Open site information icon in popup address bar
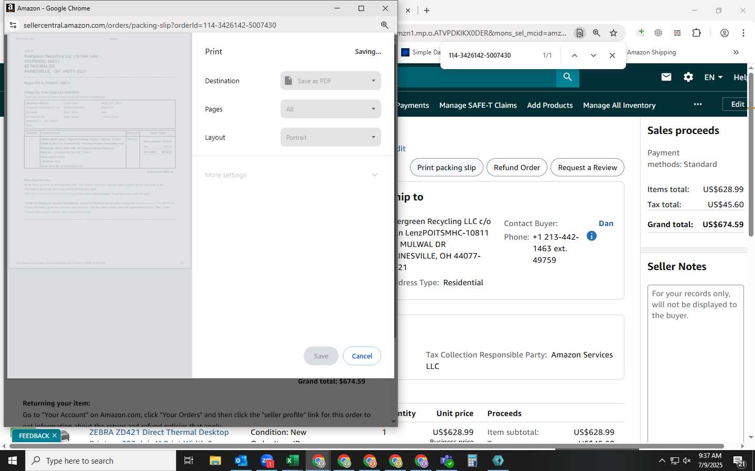 pos(13,25)
